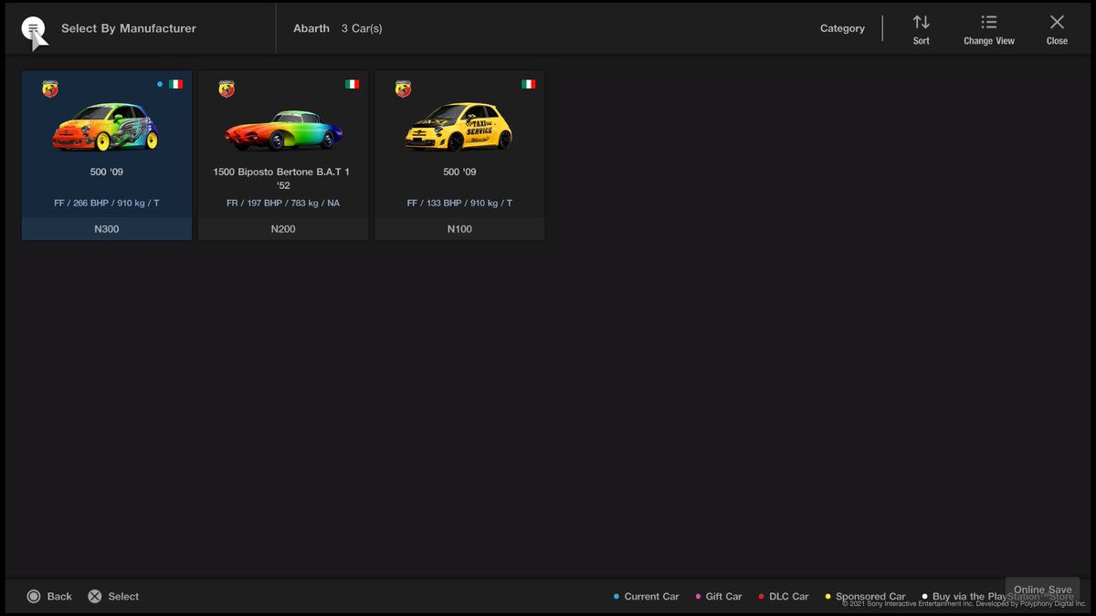
Task: Click the Current Car legend entry
Action: click(647, 596)
